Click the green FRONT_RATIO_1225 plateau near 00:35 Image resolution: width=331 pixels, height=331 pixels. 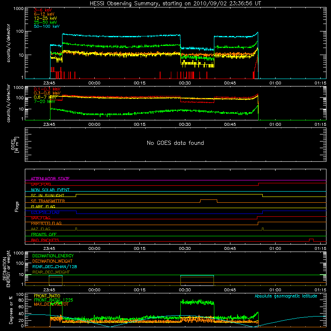tap(197, 302)
